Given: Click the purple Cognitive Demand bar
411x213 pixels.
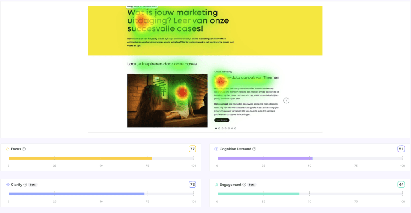Looking at the screenshot, I should 265,158.
